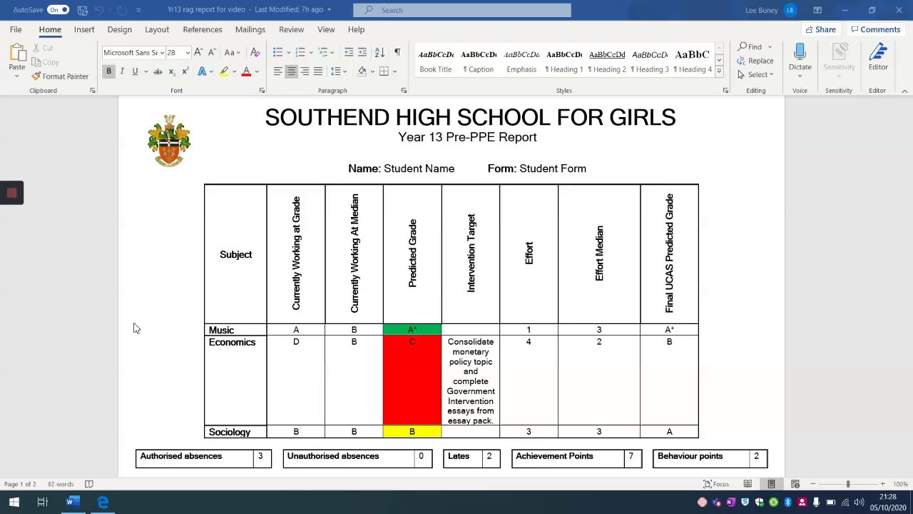Screen dimensions: 913x514
Task: Apply the yellow text highlight color
Action: coord(224,71)
